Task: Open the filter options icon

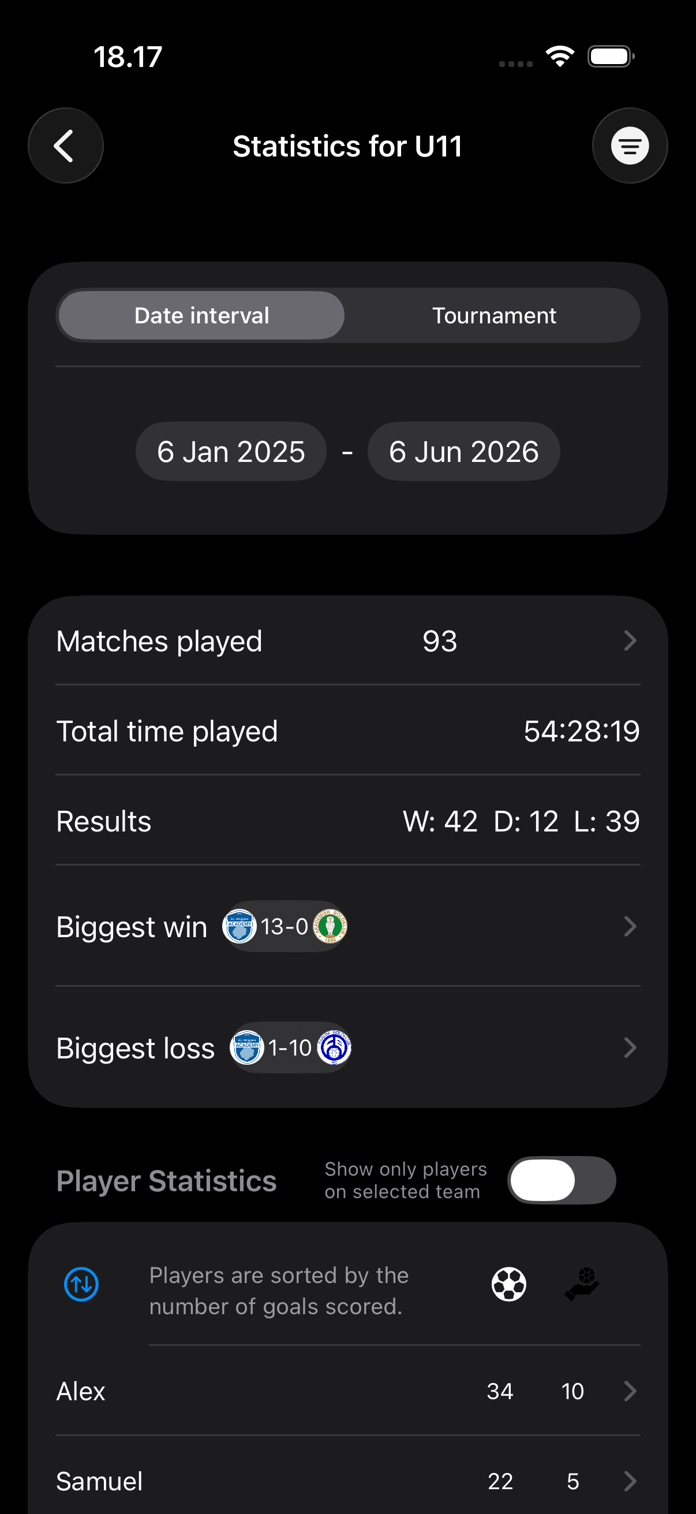Action: 630,145
